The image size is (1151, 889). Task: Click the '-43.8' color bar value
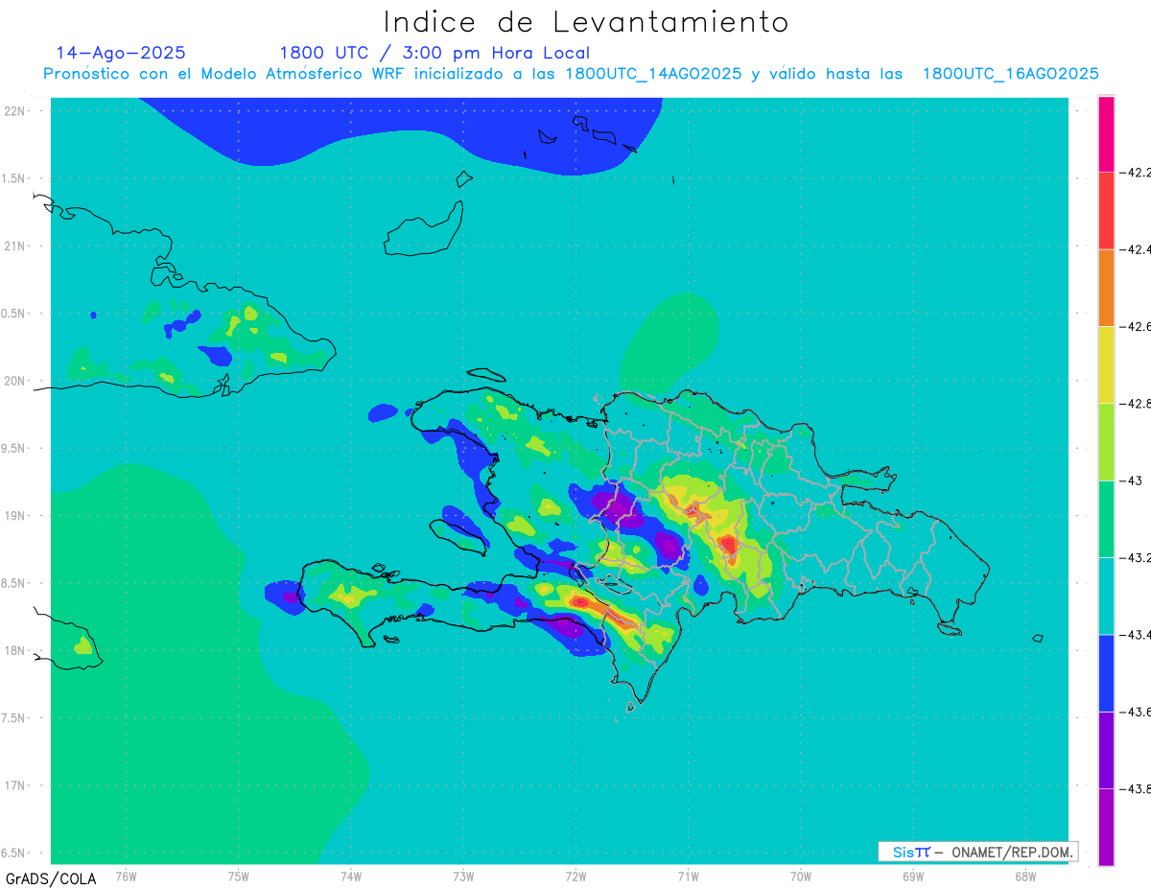1137,788
